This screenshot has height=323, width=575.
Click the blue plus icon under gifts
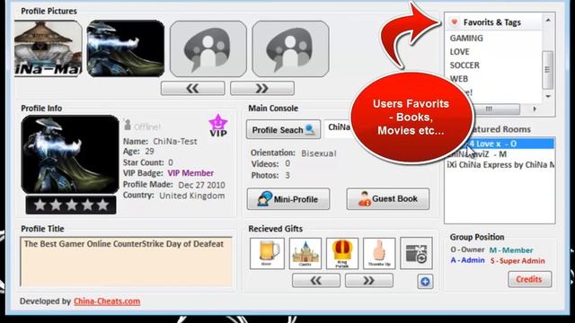(425, 282)
